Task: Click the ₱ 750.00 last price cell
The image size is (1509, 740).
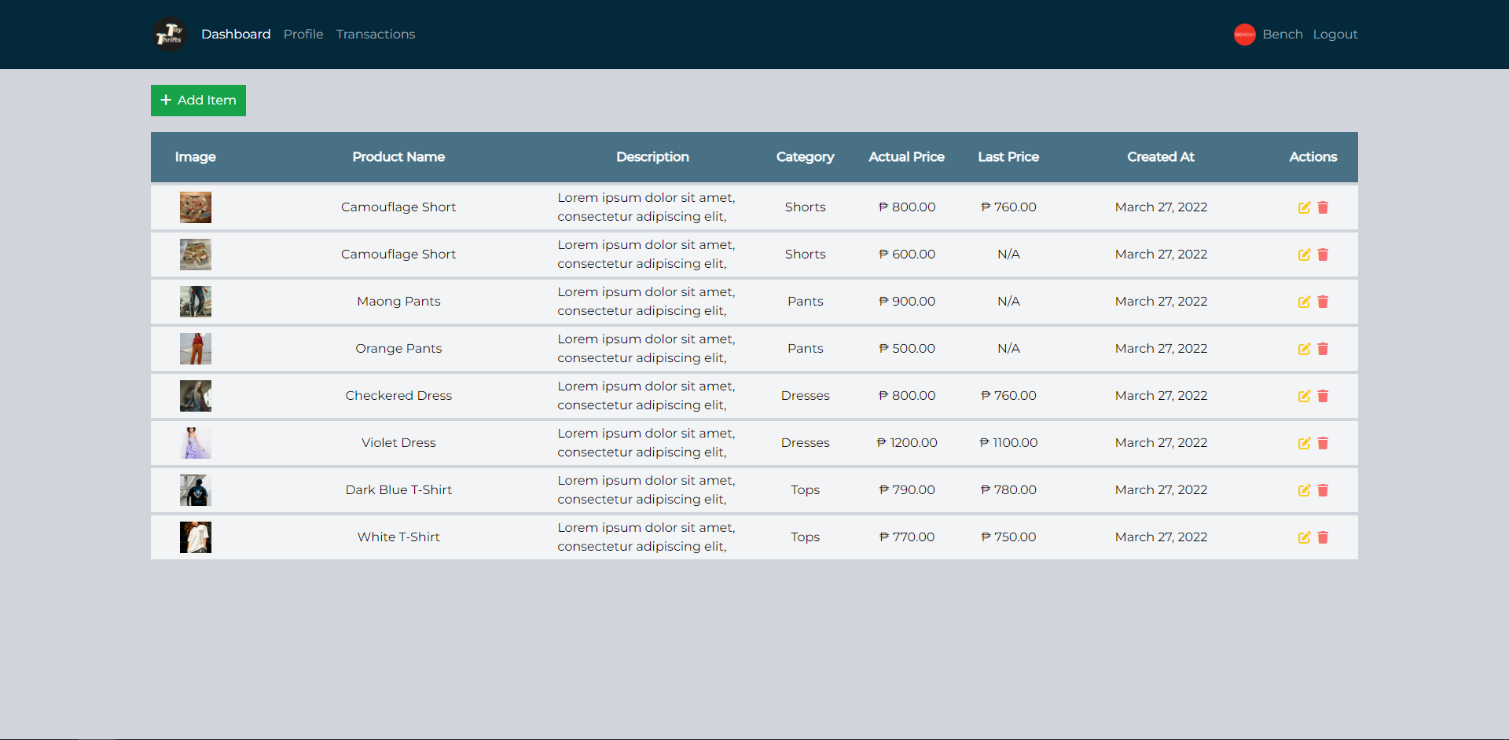Action: click(x=1008, y=537)
